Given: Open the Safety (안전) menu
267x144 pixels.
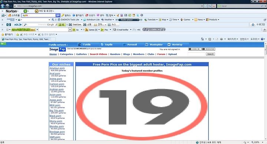Looking at the screenshot, I should coord(244,39).
